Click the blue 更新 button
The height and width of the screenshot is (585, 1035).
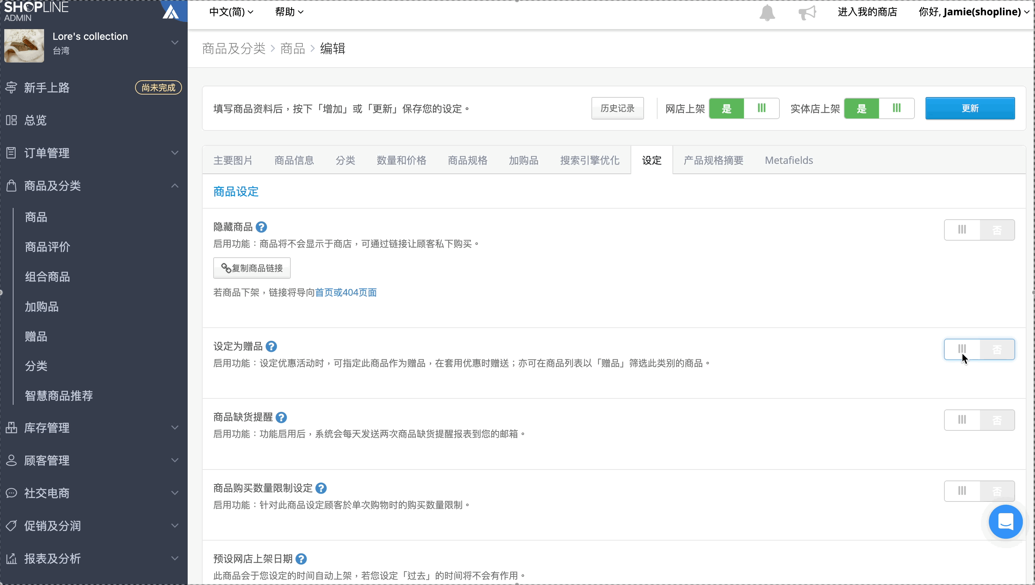(x=970, y=108)
